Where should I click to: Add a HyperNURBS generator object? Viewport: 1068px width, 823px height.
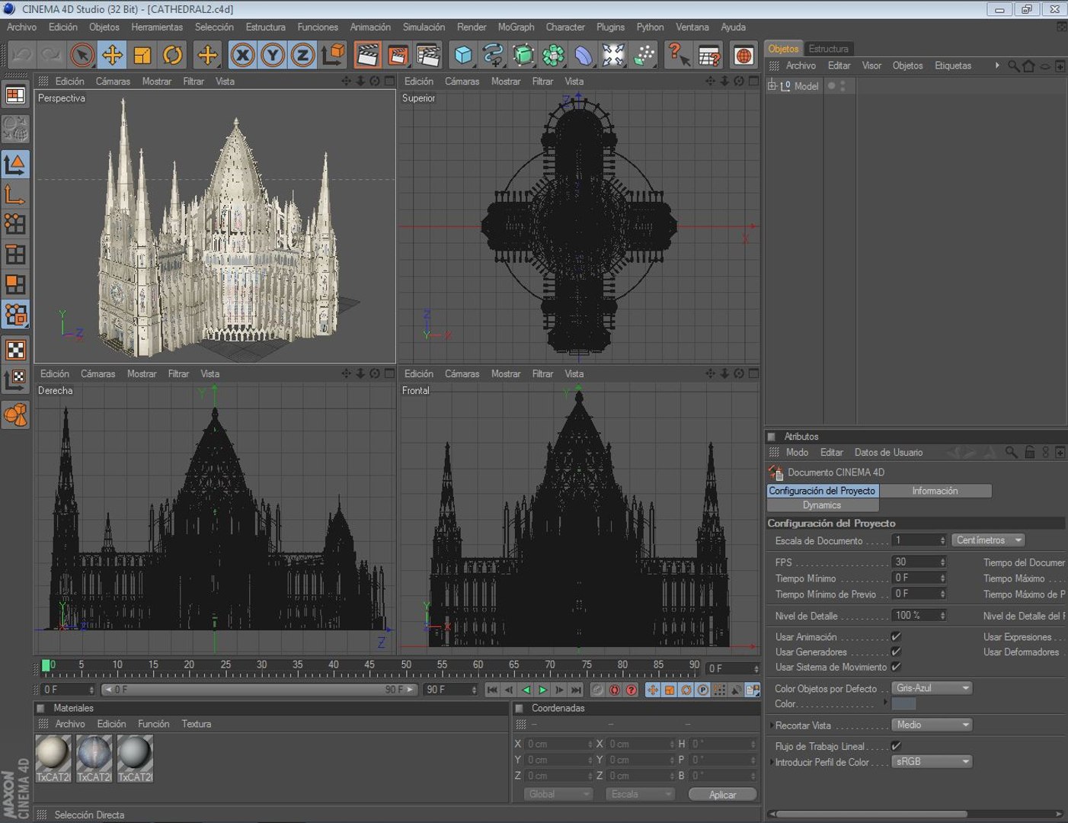[x=523, y=55]
